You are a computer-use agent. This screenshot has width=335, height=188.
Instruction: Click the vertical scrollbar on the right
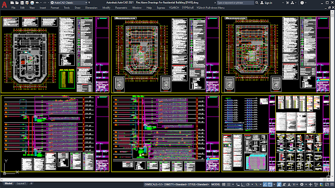tap(332, 94)
